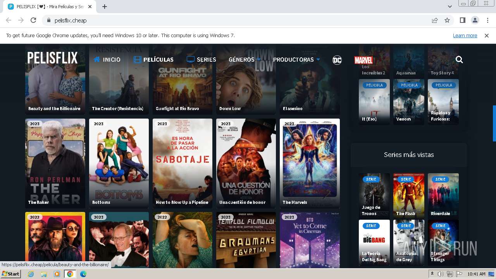Open La Teoría Del Big Bang series
The image size is (496, 279).
coord(374,243)
